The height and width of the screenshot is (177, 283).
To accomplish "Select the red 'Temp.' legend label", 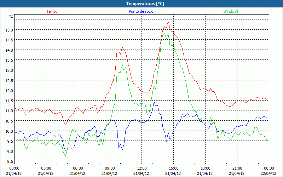I will 52,11.
